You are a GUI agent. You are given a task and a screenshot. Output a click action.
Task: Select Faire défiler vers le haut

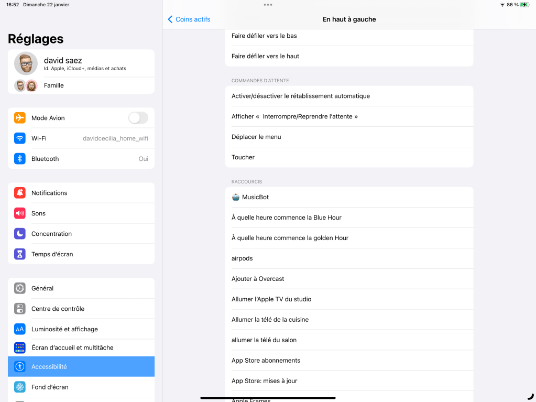point(349,56)
